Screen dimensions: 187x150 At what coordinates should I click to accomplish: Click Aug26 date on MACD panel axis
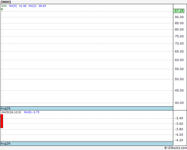click(x=5, y=143)
